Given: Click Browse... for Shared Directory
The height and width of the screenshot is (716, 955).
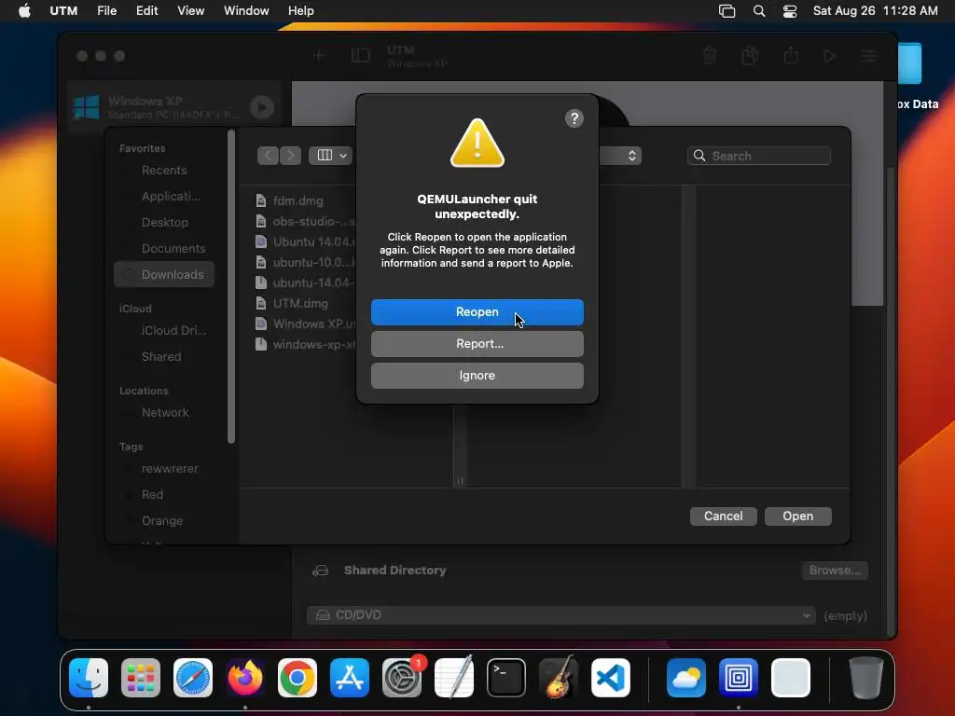Looking at the screenshot, I should pyautogui.click(x=835, y=570).
